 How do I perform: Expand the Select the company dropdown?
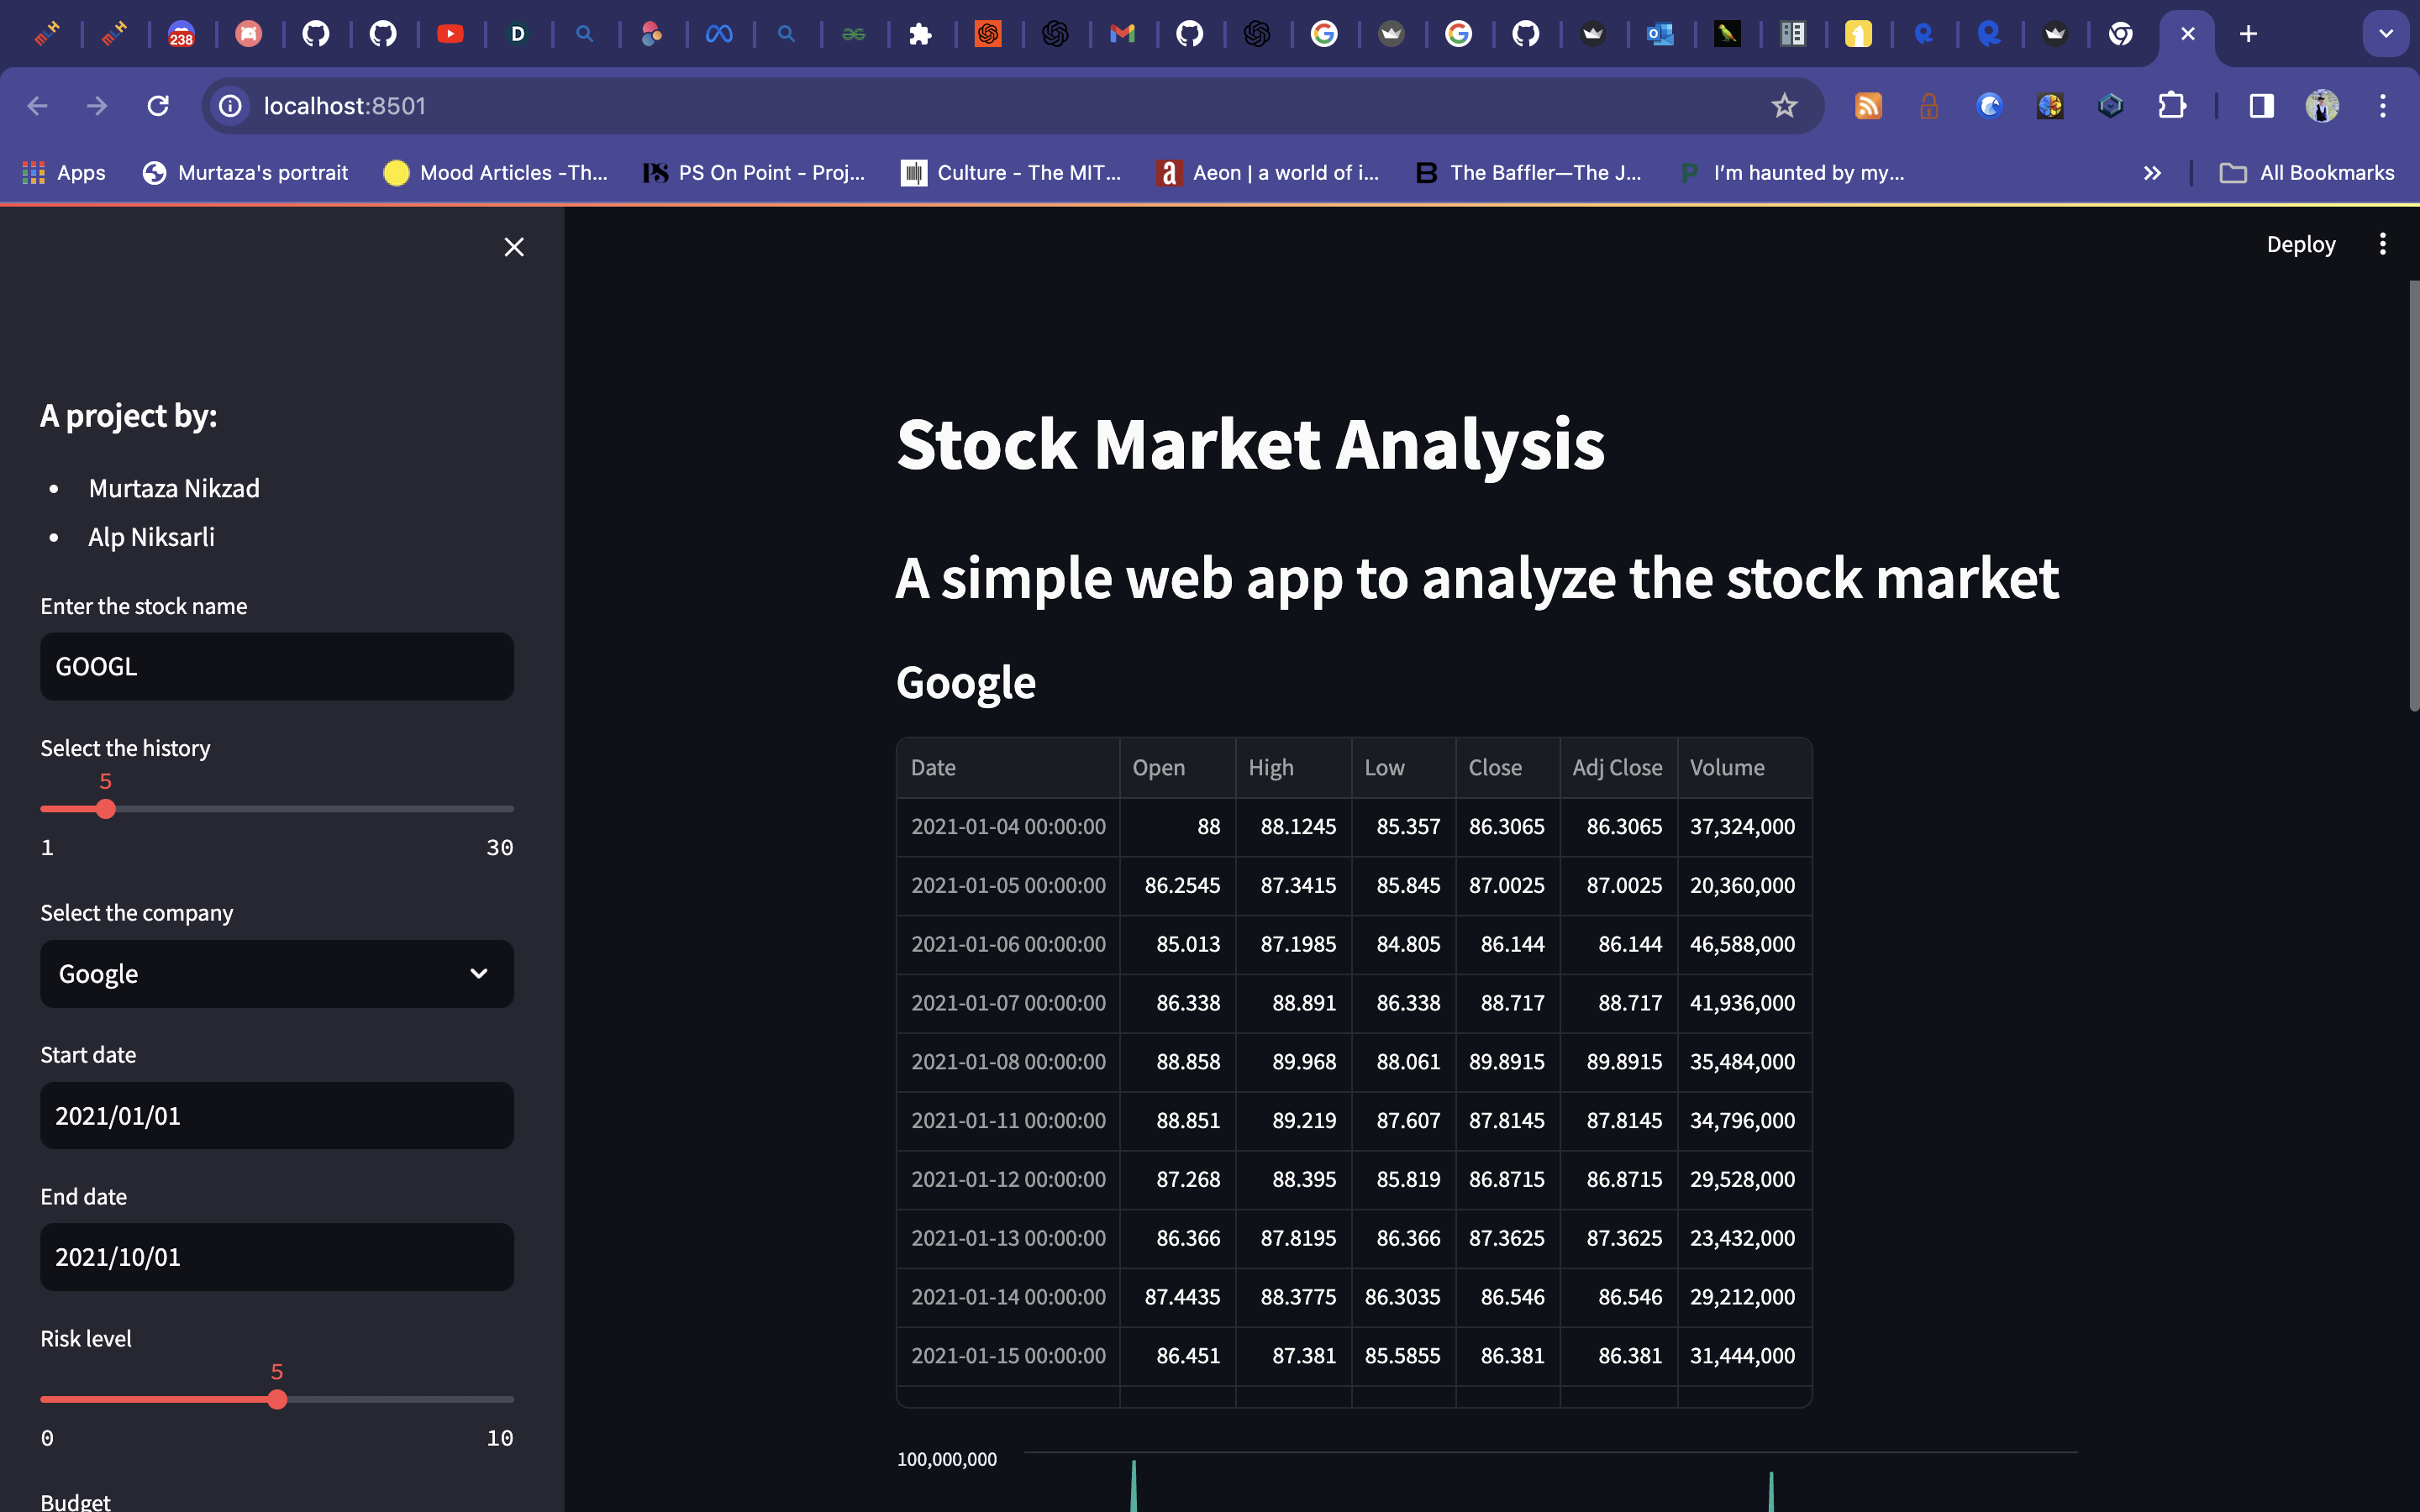[x=277, y=974]
